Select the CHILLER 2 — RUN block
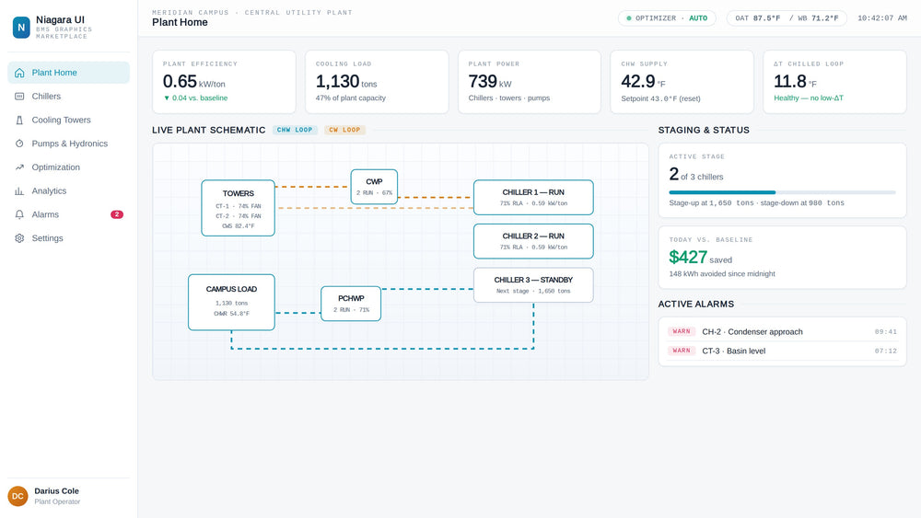The height and width of the screenshot is (518, 921). tap(533, 241)
